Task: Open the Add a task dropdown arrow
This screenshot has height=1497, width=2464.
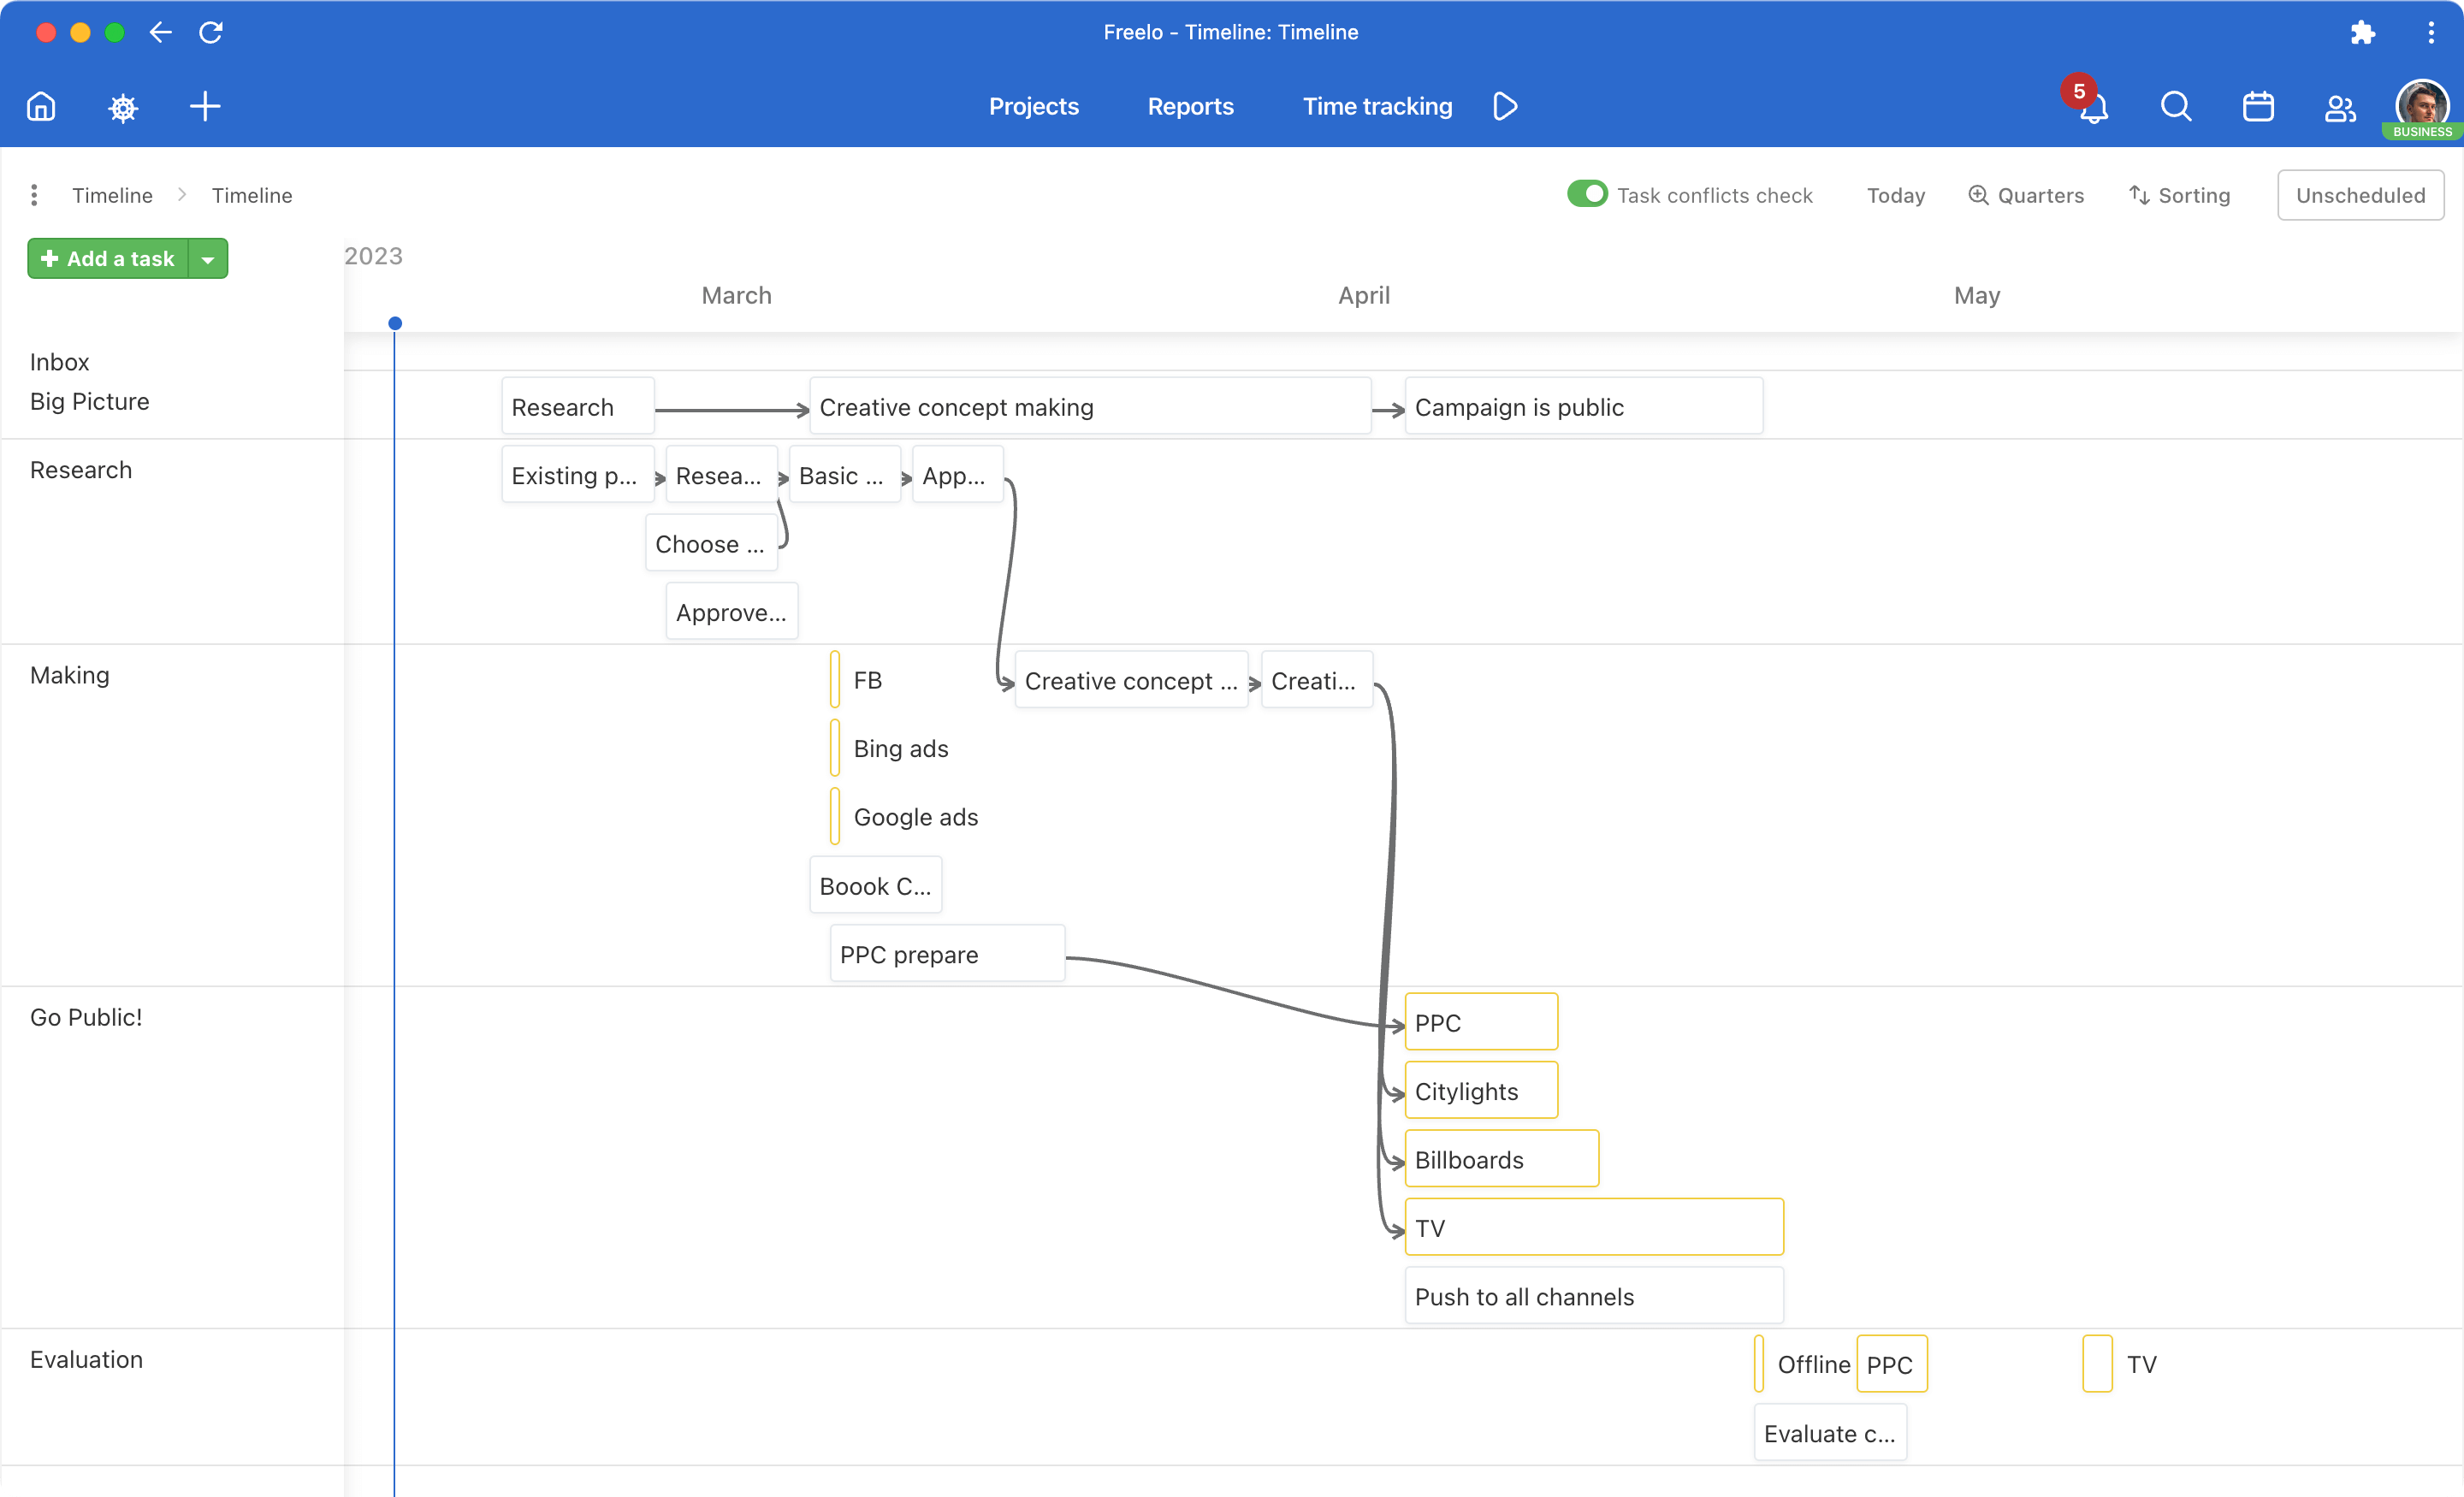Action: point(208,258)
